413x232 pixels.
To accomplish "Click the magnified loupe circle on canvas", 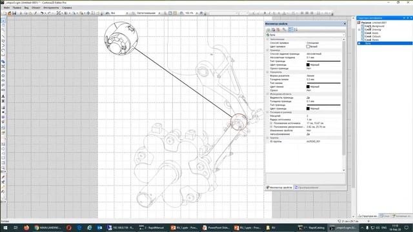I will 121,39.
